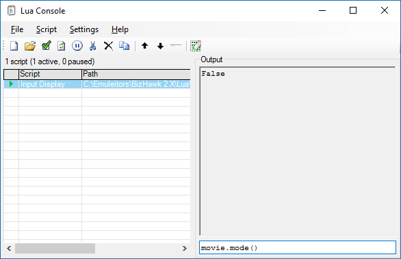Screen dimensions: 401x259
Task: Click the Lua Console notepad title icon
Action: (x=11, y=10)
